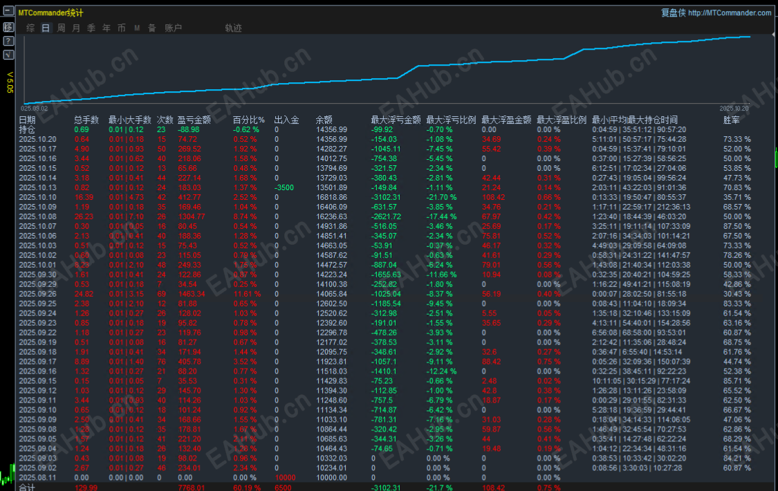The image size is (778, 491).
Task: Click the 日期 column header
Action: click(x=27, y=120)
